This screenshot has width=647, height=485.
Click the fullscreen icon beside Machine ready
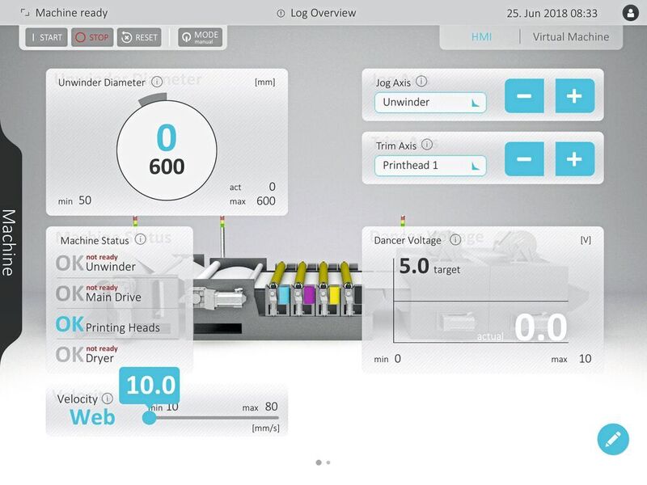(25, 13)
